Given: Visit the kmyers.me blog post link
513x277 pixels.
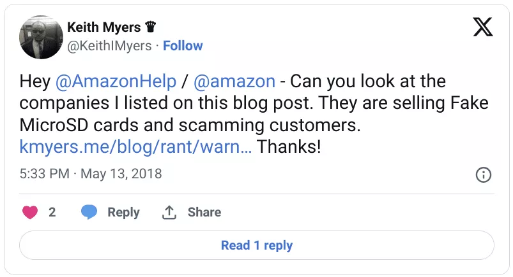Looking at the screenshot, I should 136,147.
